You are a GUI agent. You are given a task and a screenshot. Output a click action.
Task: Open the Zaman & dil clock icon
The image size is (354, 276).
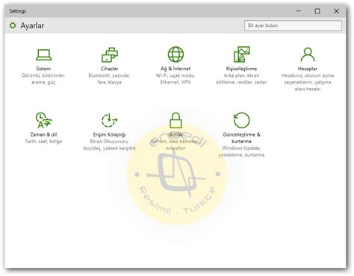pos(43,120)
